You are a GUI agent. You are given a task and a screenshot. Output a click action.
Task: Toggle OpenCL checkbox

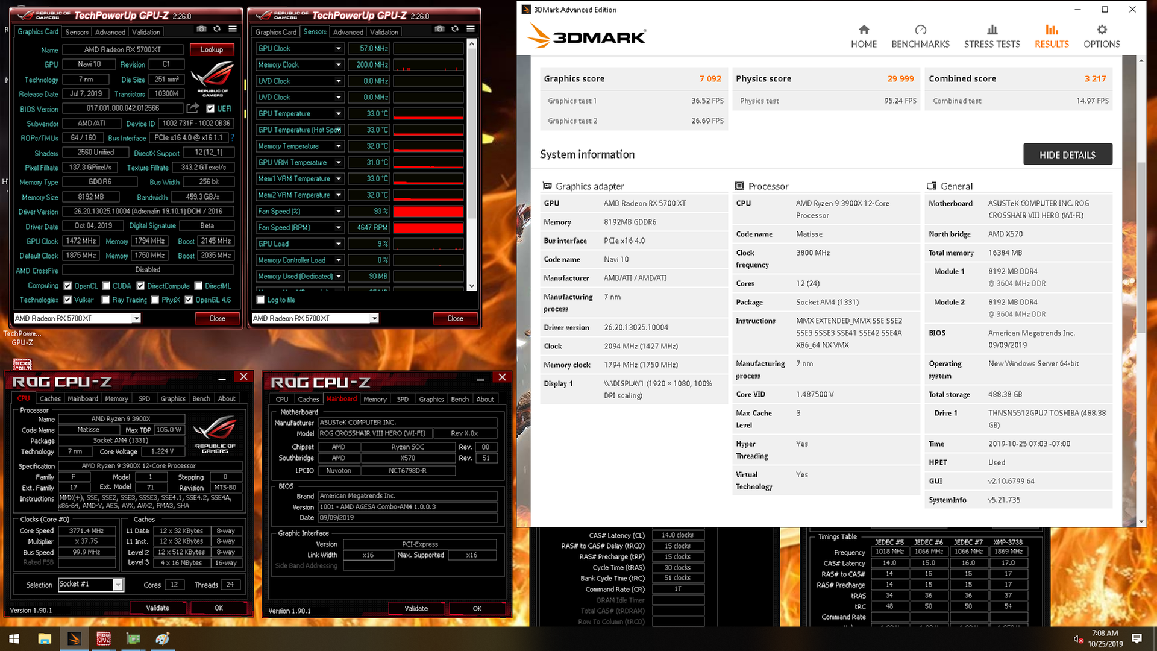coord(68,286)
